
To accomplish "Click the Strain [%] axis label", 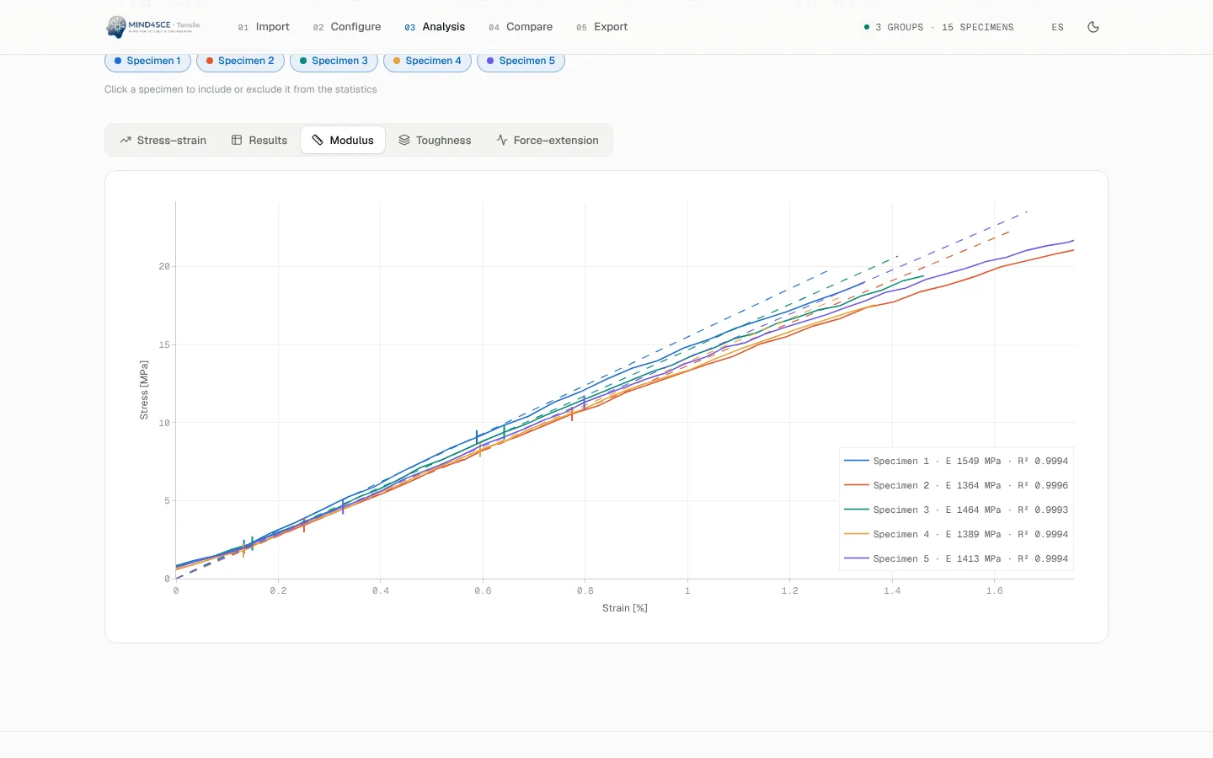I will click(625, 608).
